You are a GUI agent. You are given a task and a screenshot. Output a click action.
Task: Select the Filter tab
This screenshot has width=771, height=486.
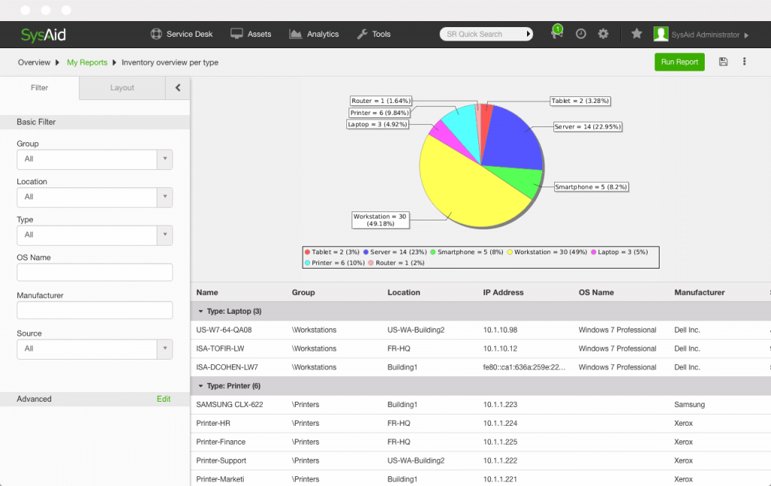(38, 88)
